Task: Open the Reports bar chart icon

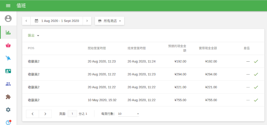Action: coord(8,32)
